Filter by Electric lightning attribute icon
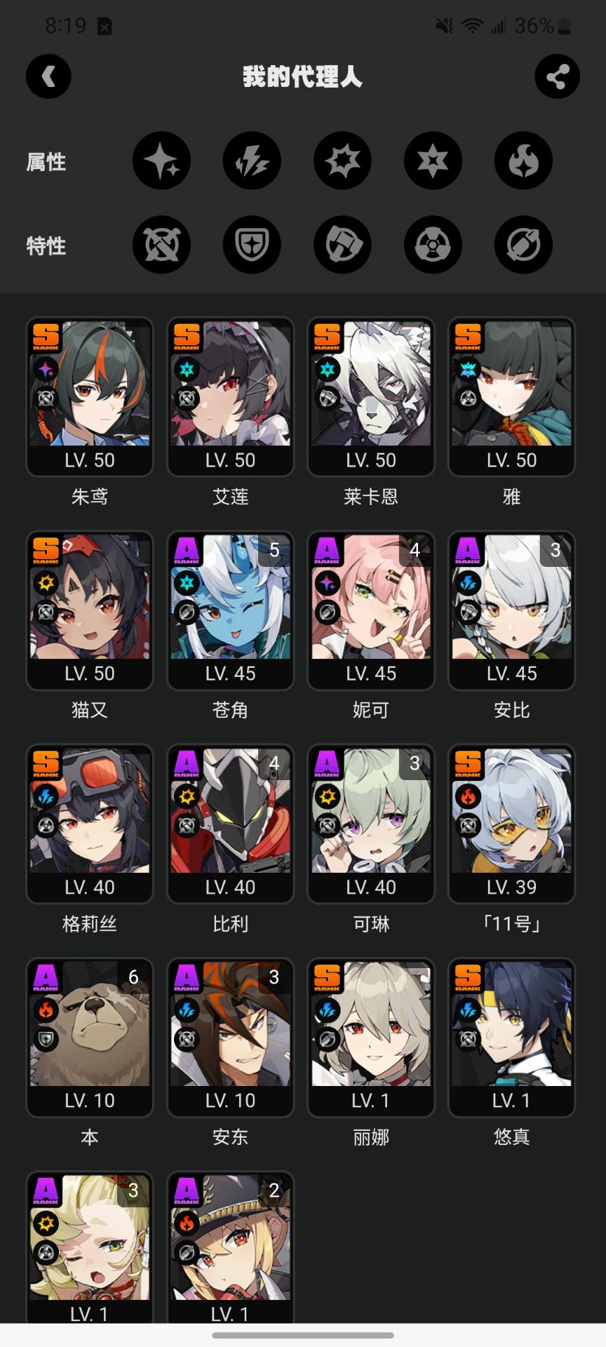The width and height of the screenshot is (606, 1347). [252, 161]
